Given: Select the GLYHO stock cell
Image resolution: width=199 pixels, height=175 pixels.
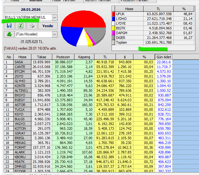Looking at the screenshot, I should (x=22, y=81).
